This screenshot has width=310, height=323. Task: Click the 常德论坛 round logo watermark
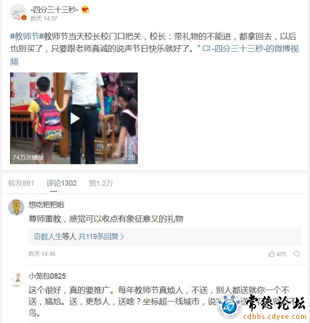click(230, 307)
